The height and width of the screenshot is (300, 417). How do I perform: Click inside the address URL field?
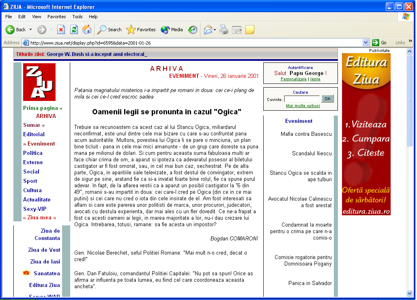click(x=196, y=43)
